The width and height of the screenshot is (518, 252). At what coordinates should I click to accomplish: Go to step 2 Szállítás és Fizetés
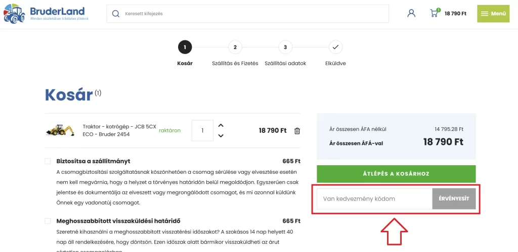pyautogui.click(x=235, y=47)
